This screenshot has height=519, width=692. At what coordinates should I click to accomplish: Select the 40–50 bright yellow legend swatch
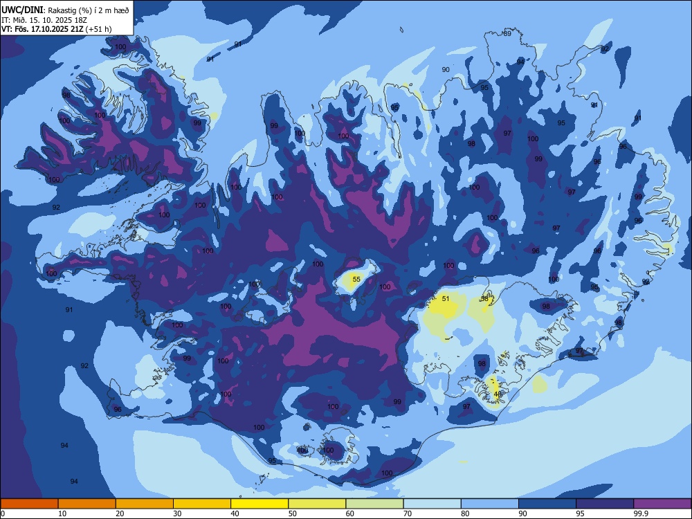click(x=259, y=504)
